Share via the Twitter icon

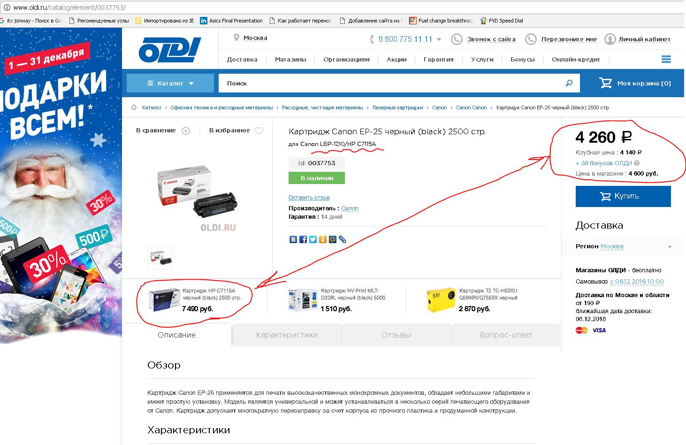(x=313, y=239)
